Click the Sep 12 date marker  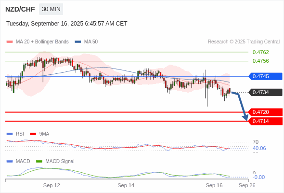52,185
